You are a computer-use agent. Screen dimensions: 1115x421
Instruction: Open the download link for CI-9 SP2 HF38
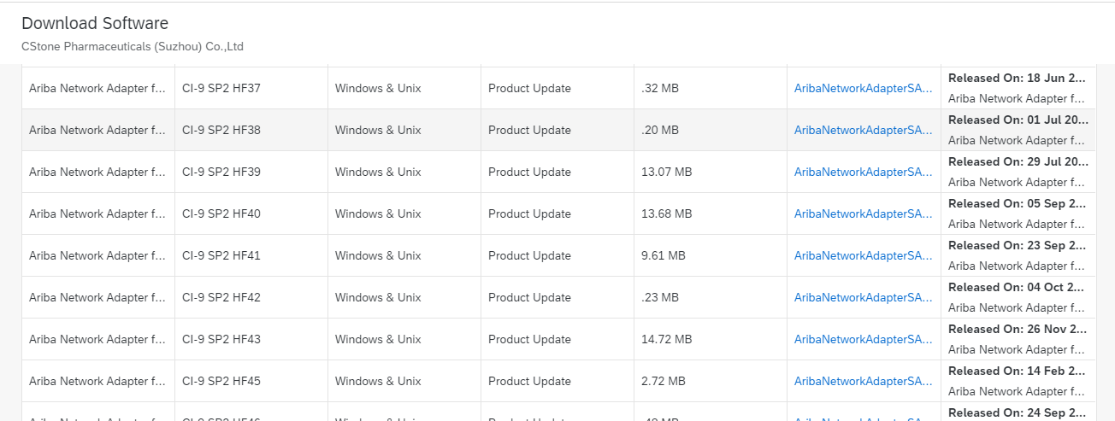click(x=863, y=130)
